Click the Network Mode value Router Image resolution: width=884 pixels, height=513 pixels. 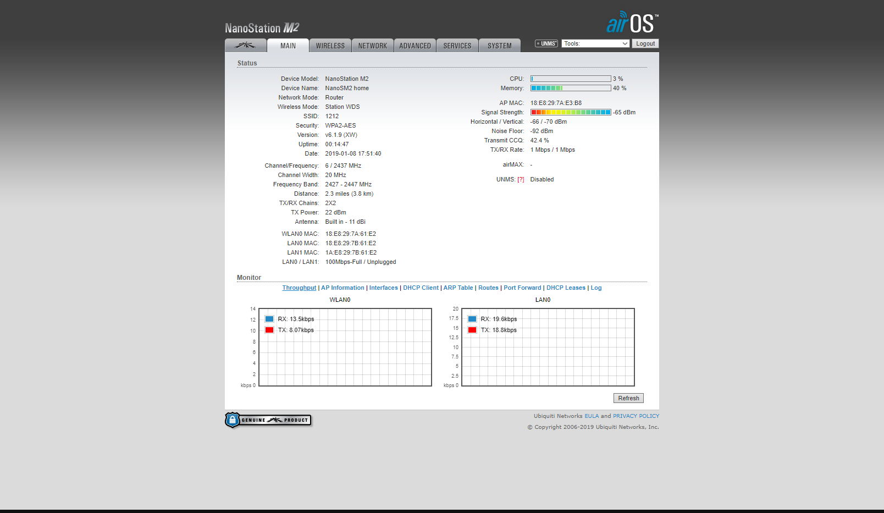[334, 97]
